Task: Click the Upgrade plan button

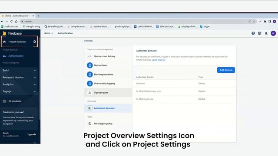Action: pyautogui.click(x=32, y=134)
